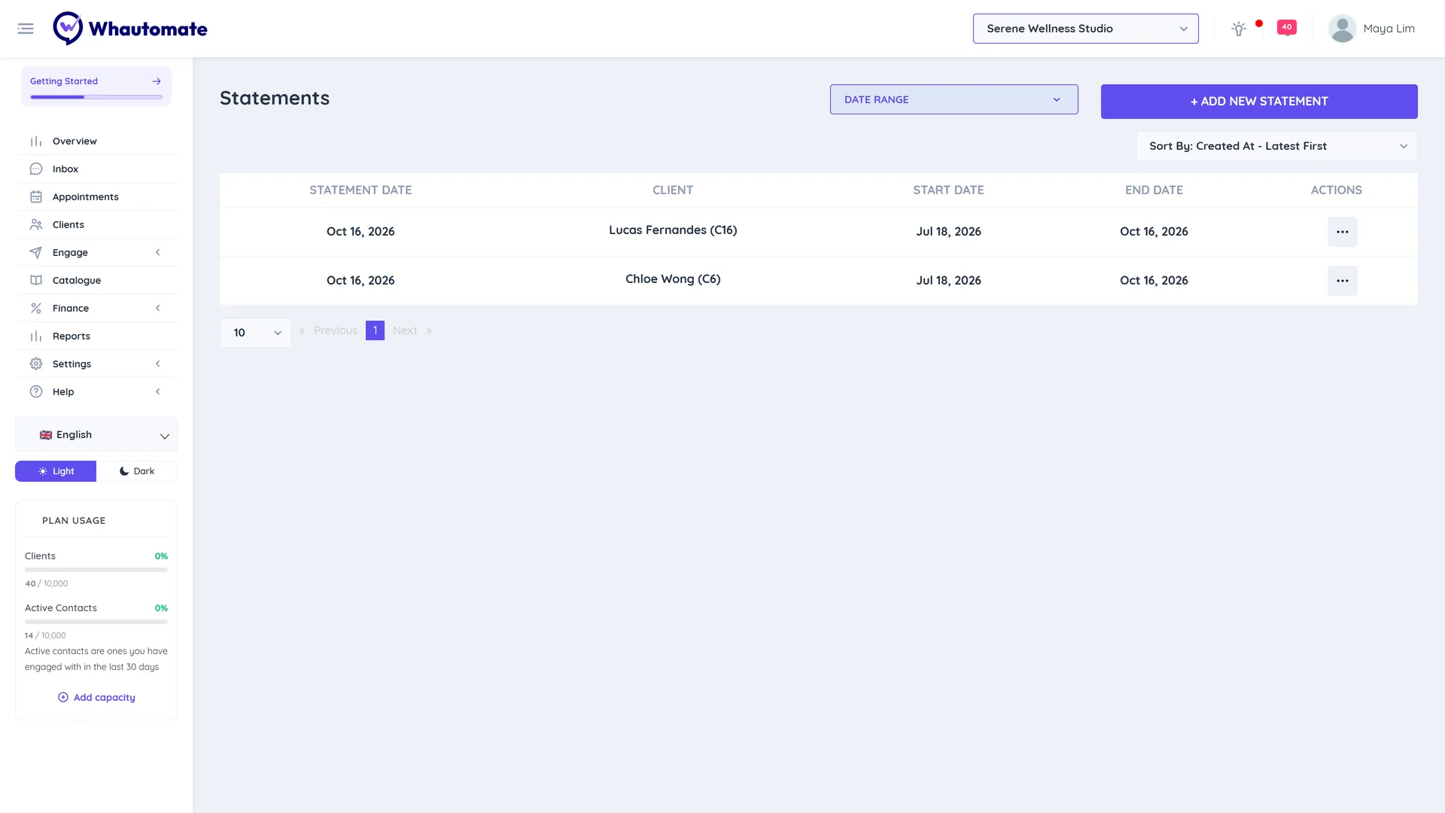Open the Date Range dropdown
This screenshot has height=813, width=1445.
click(x=954, y=99)
